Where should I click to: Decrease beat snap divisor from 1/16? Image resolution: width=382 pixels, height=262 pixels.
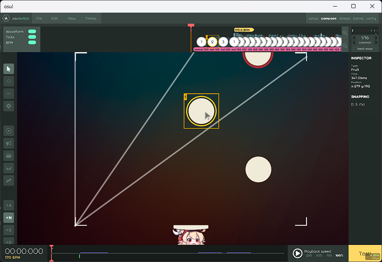pyautogui.click(x=354, y=38)
